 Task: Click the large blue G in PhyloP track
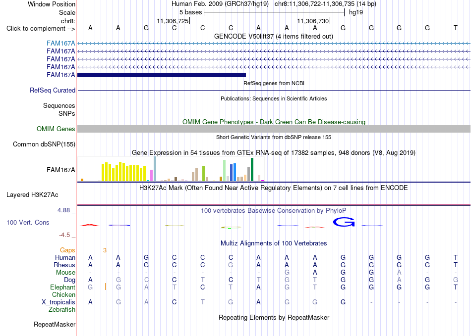tap(344, 222)
